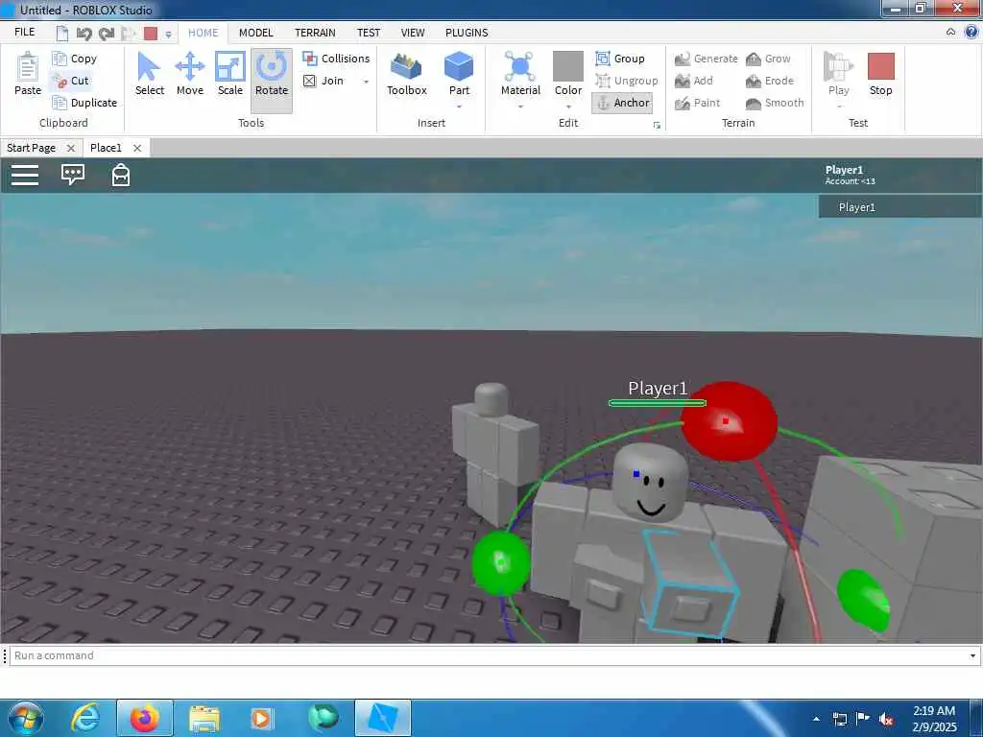
Task: Close the Start Page tab
Action: click(x=71, y=149)
